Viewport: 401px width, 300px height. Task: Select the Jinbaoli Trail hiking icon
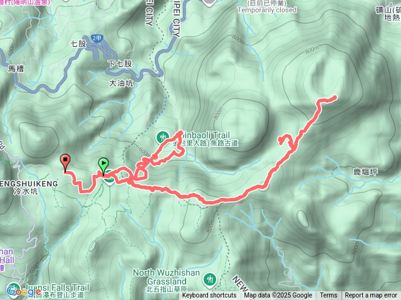[x=163, y=137]
